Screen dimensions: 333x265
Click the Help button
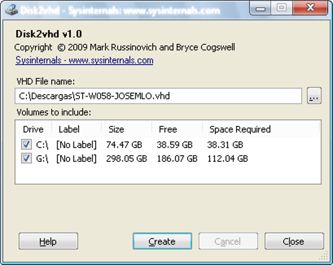tap(48, 241)
